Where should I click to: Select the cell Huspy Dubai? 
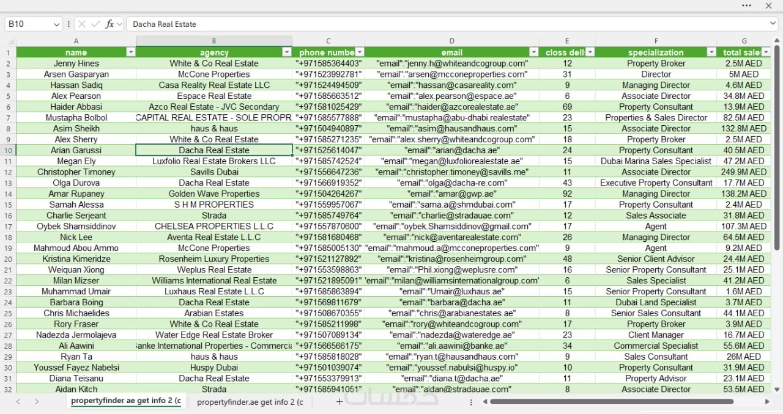[x=214, y=368]
